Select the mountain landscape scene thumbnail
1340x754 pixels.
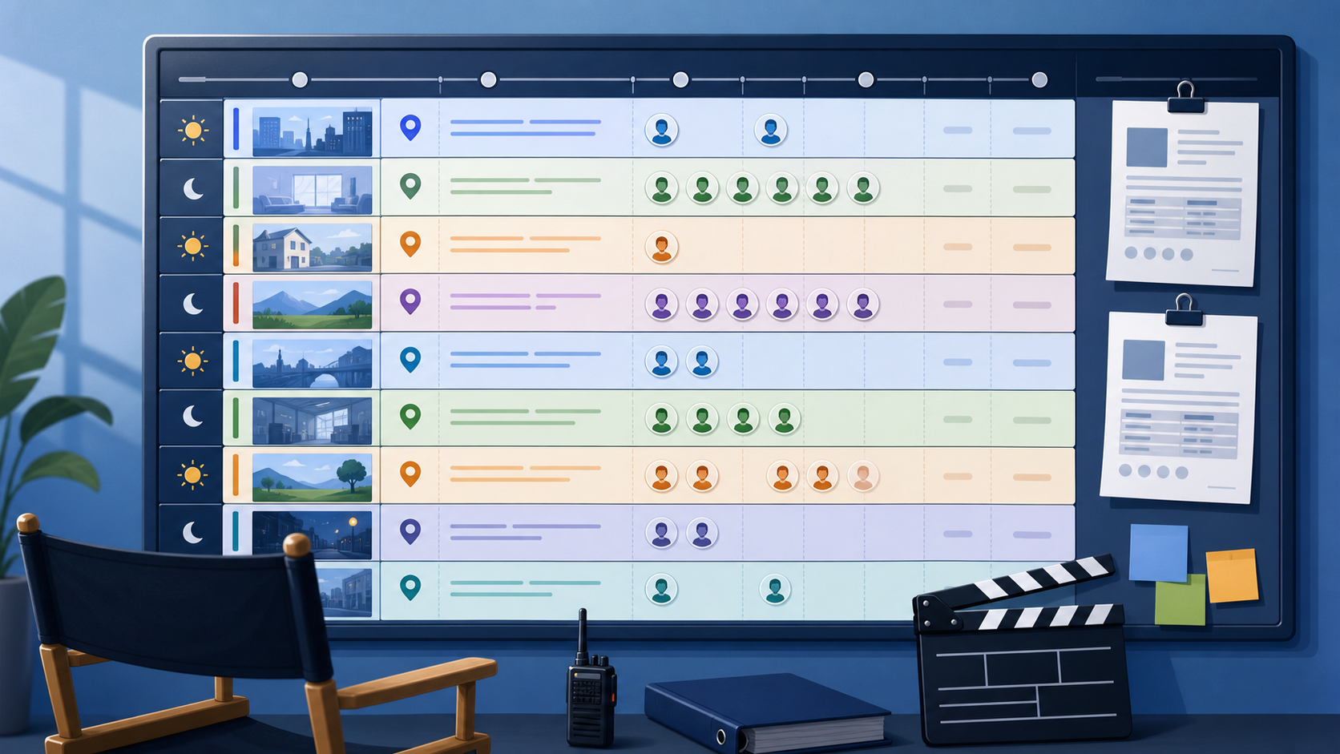pyautogui.click(x=312, y=304)
